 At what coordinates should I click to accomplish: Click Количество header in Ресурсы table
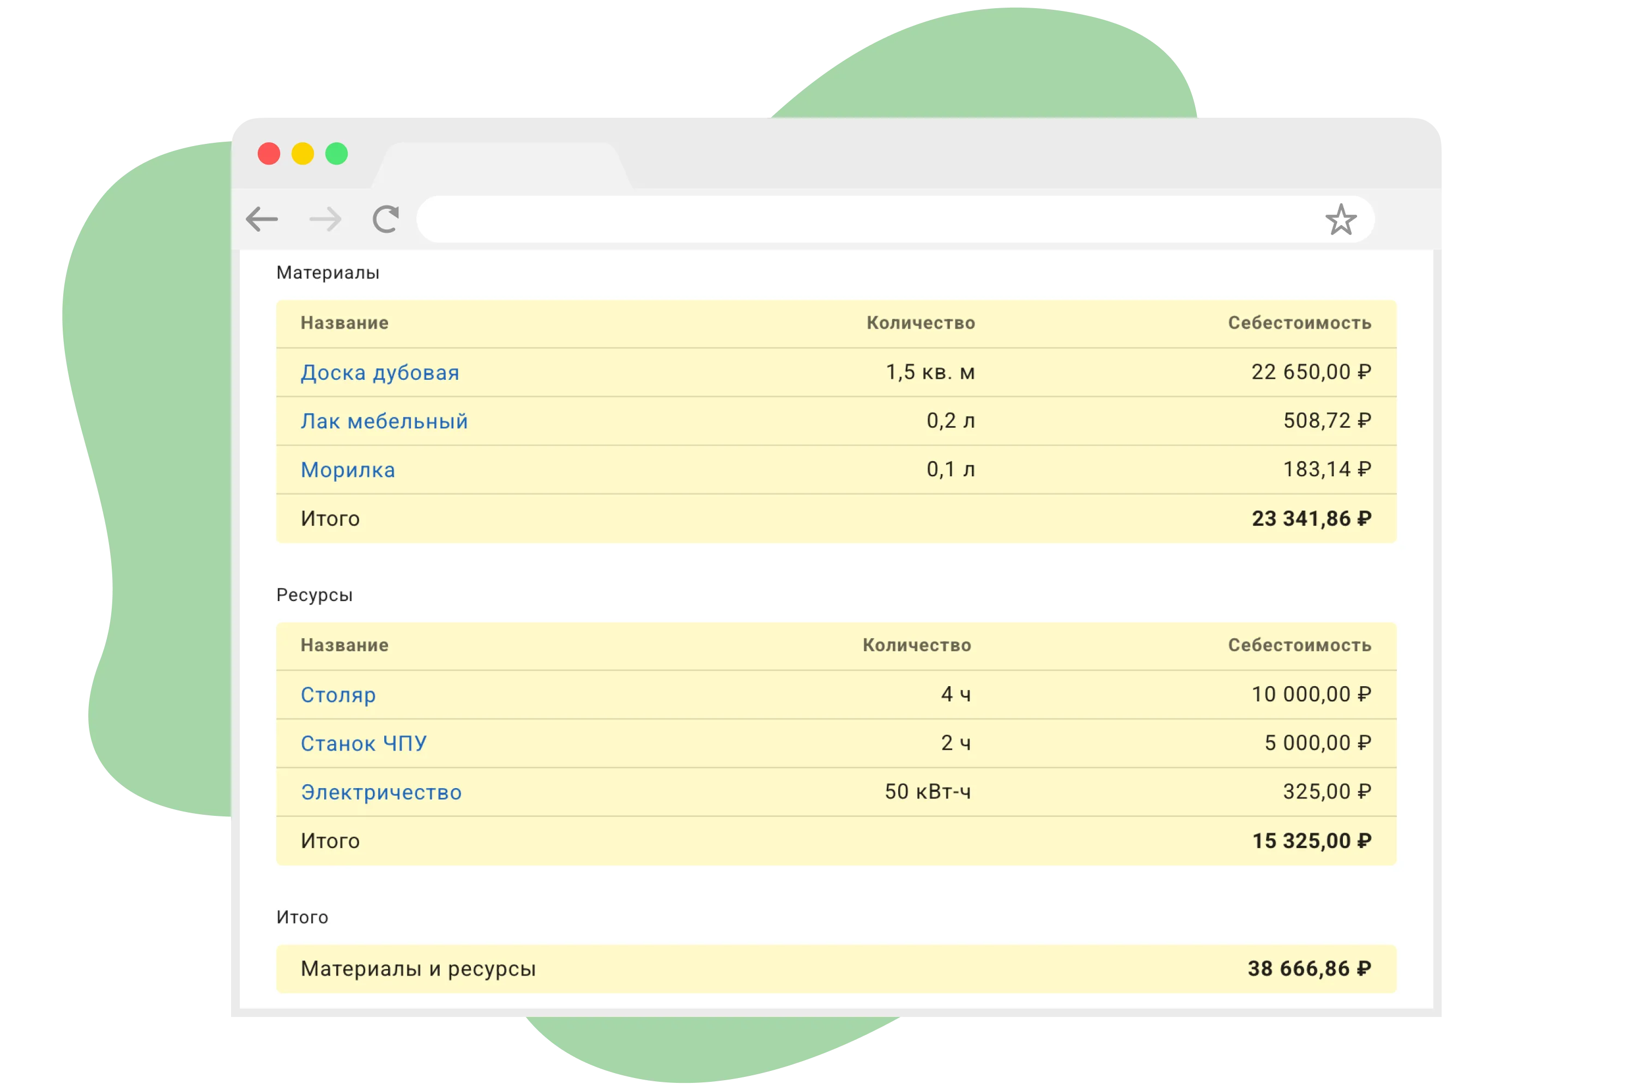916,645
